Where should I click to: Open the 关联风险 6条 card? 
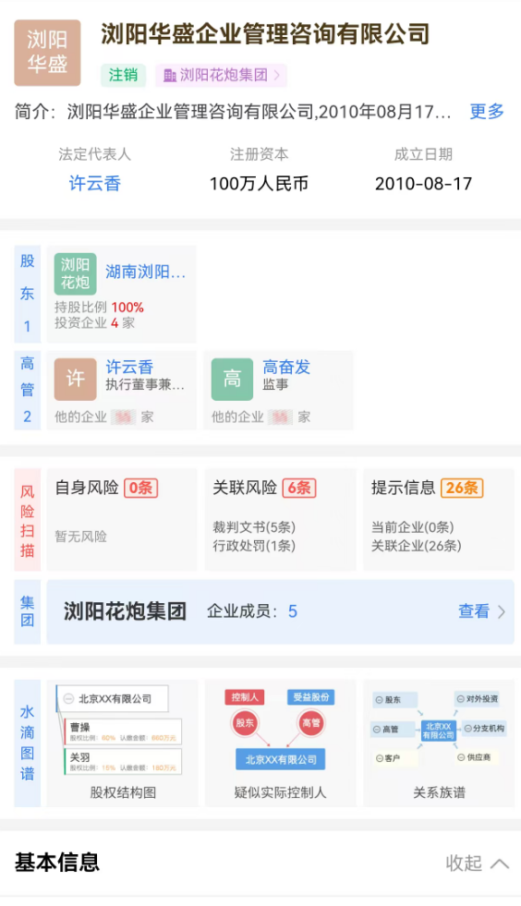281,519
